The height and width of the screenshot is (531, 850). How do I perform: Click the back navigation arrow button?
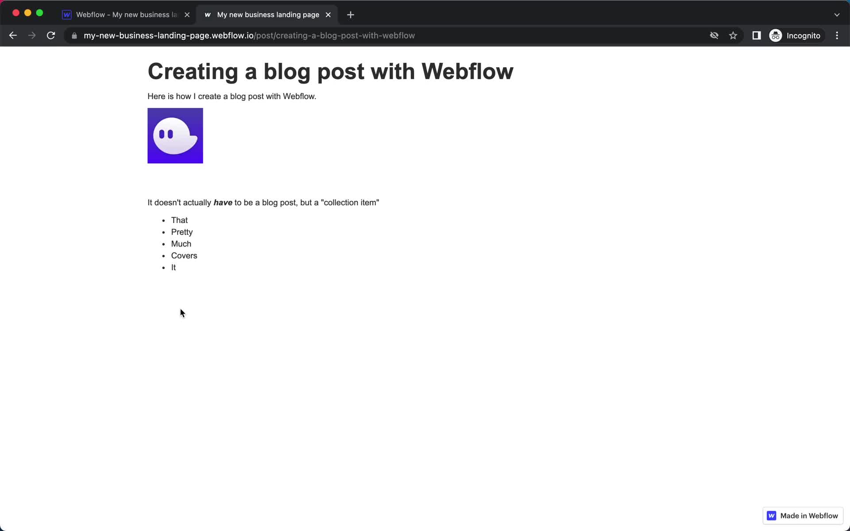[x=13, y=35]
